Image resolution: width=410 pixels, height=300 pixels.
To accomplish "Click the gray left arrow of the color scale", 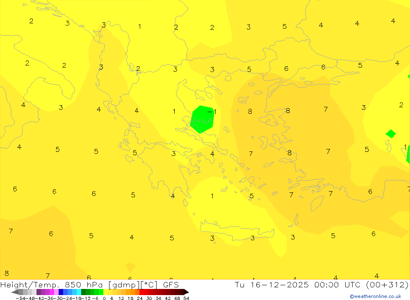I will [15, 292].
